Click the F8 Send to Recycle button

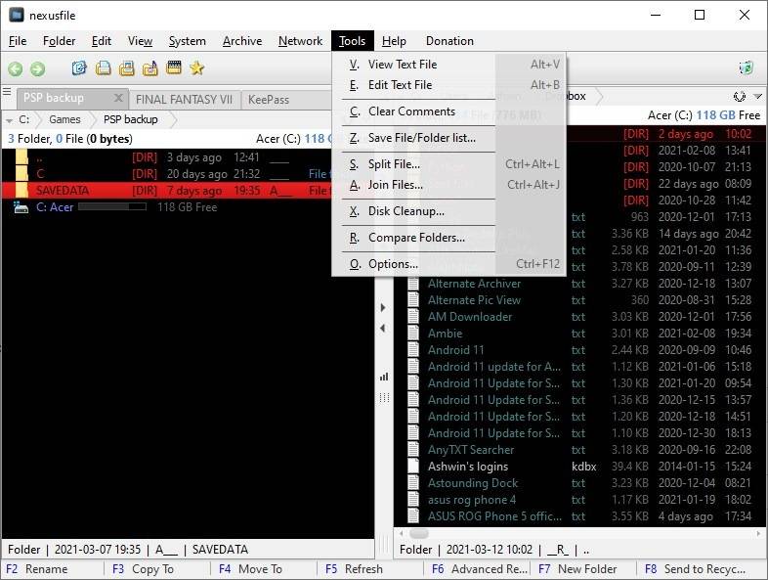(701, 568)
